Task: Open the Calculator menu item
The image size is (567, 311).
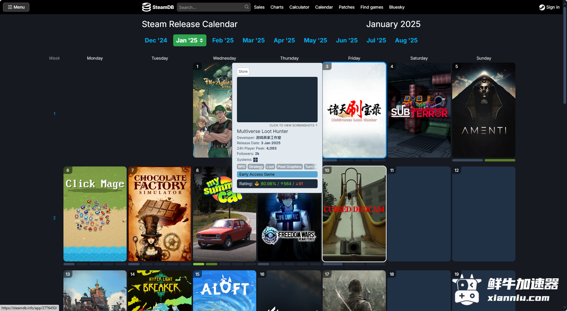Action: (299, 7)
